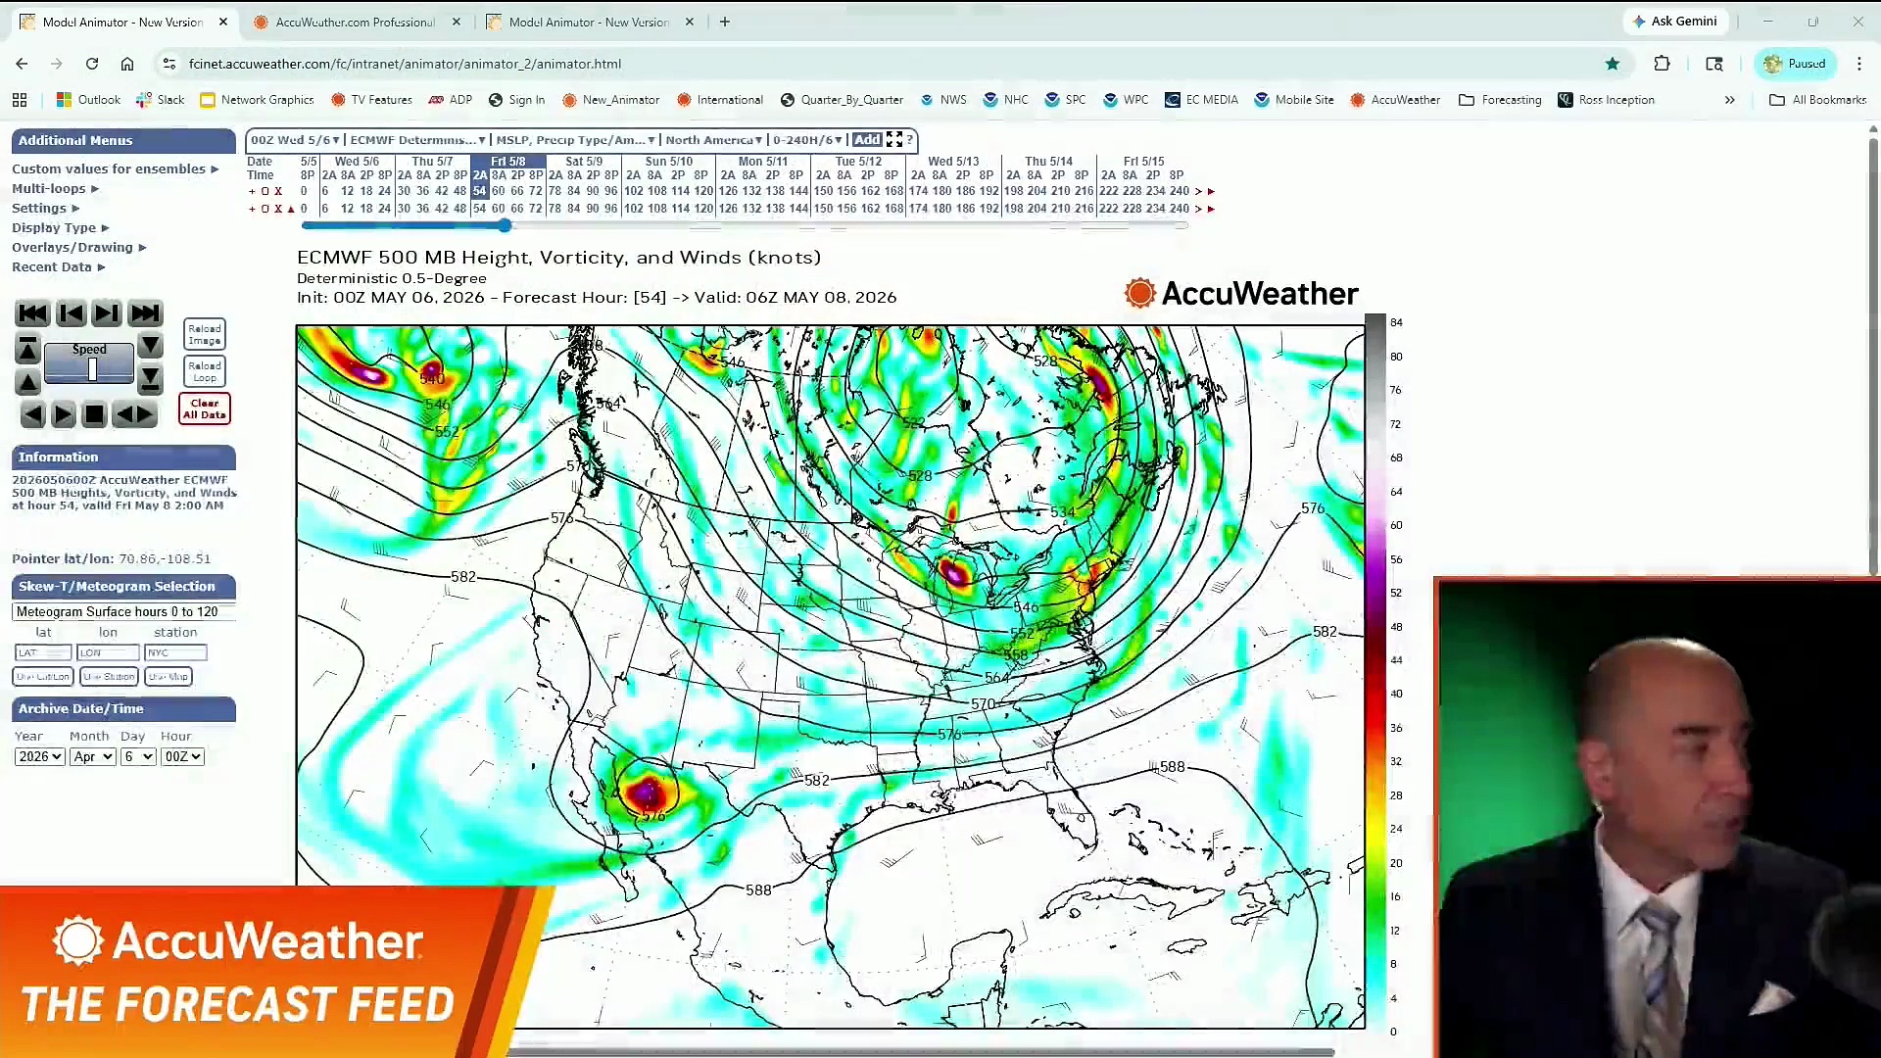1881x1058 pixels.
Task: Expand the Overlays/Drawing menu
Action: pos(79,247)
